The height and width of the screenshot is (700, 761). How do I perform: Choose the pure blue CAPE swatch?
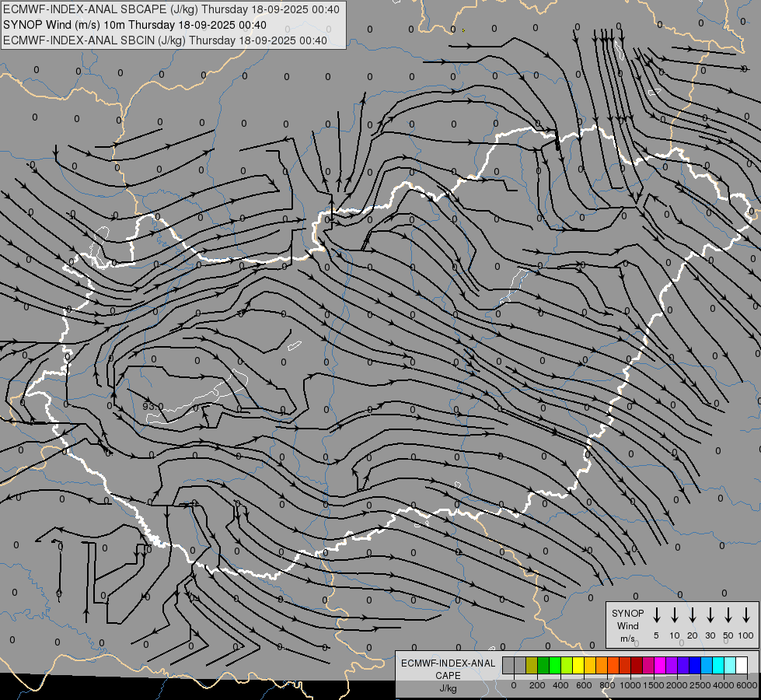pyautogui.click(x=696, y=665)
